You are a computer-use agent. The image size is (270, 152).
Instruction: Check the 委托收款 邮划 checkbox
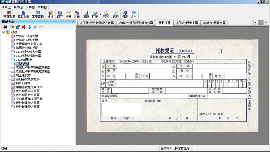pos(133,61)
